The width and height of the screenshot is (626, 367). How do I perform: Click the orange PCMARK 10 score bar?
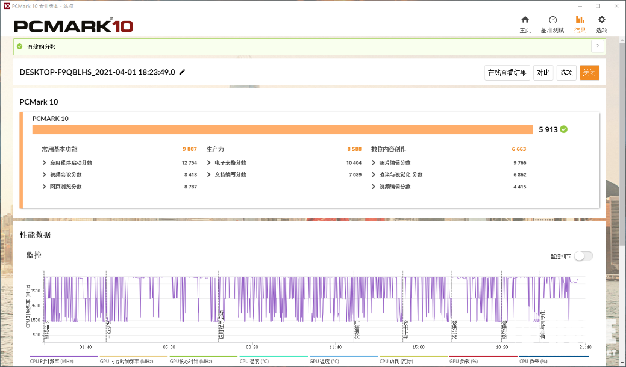point(282,129)
